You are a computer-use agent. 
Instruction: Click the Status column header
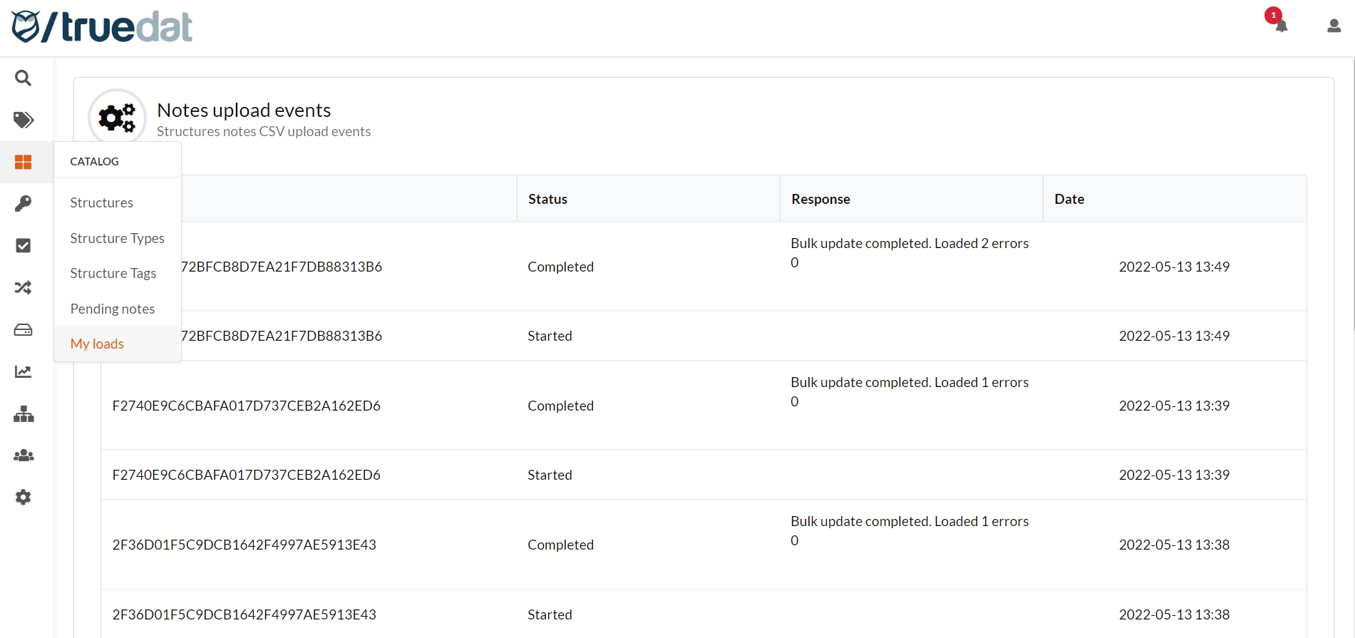[x=547, y=199]
